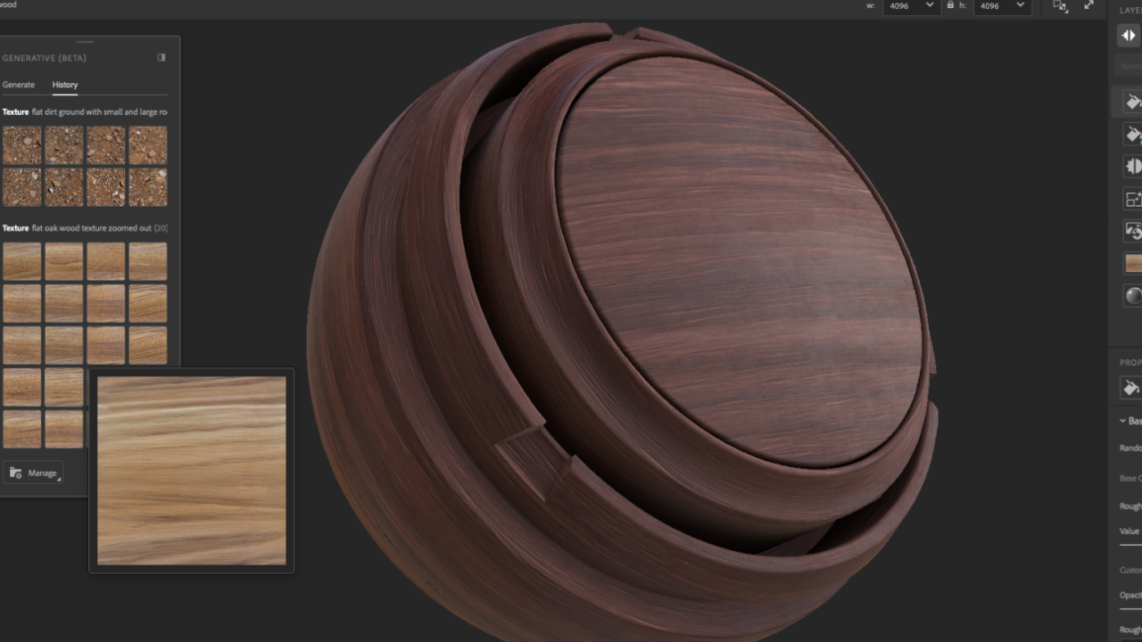
Task: Click the oak wood texture history entry label
Action: click(x=85, y=227)
